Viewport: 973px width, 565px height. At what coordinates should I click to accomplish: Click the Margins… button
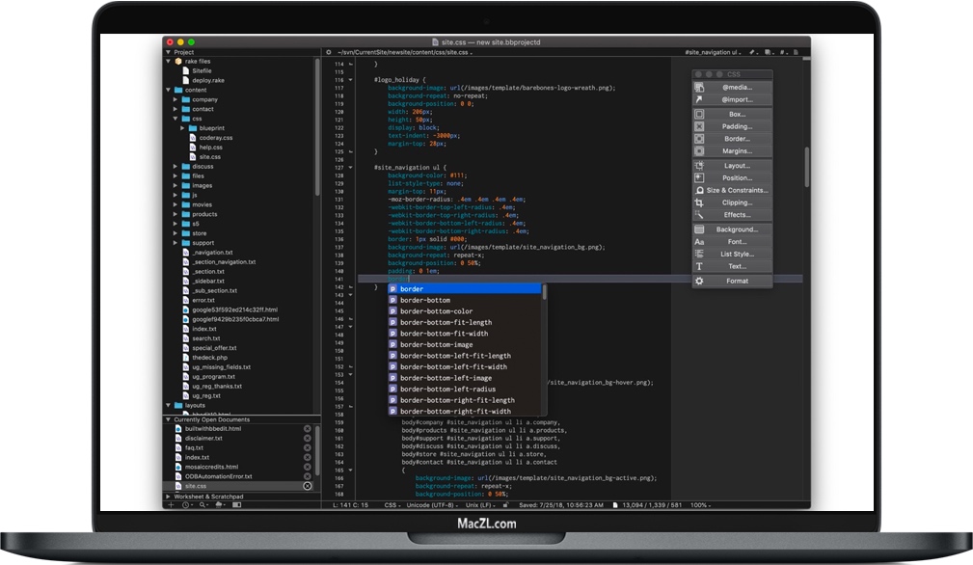pos(736,152)
